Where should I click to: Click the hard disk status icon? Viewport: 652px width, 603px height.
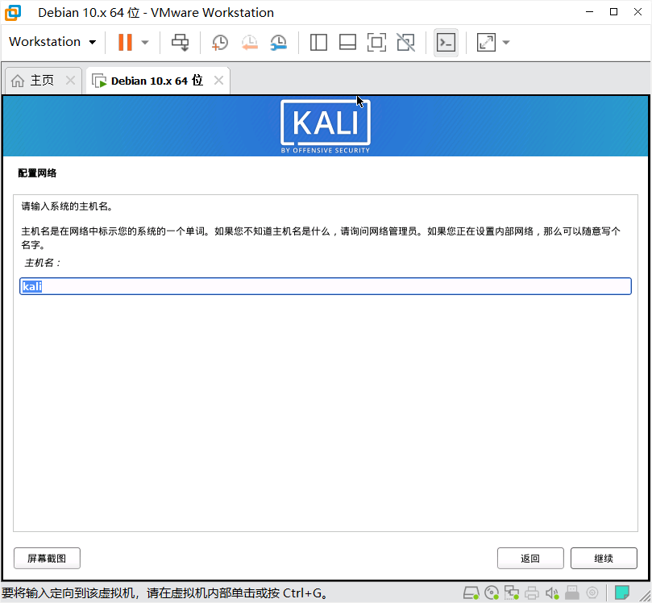tap(471, 593)
